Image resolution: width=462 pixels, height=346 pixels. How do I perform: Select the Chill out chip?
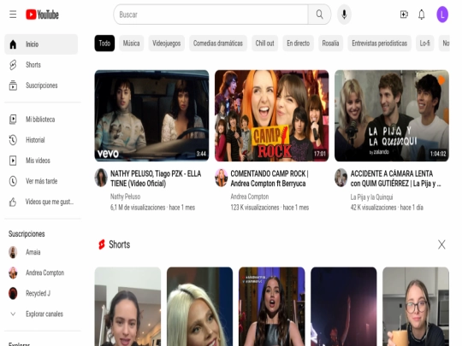265,44
